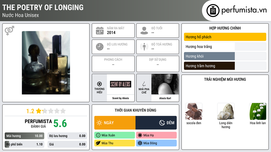This screenshot has width=271, height=152.
Task: Click the Hương khói accord bar
Action: coord(225,56)
